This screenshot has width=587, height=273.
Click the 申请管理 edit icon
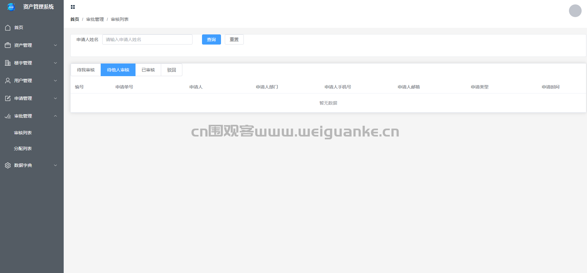8,99
